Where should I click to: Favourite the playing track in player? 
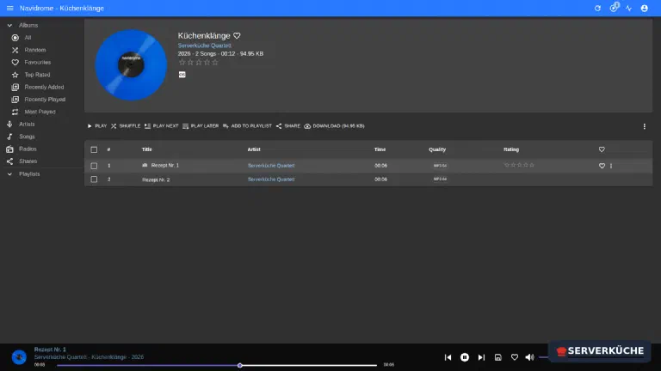515,357
